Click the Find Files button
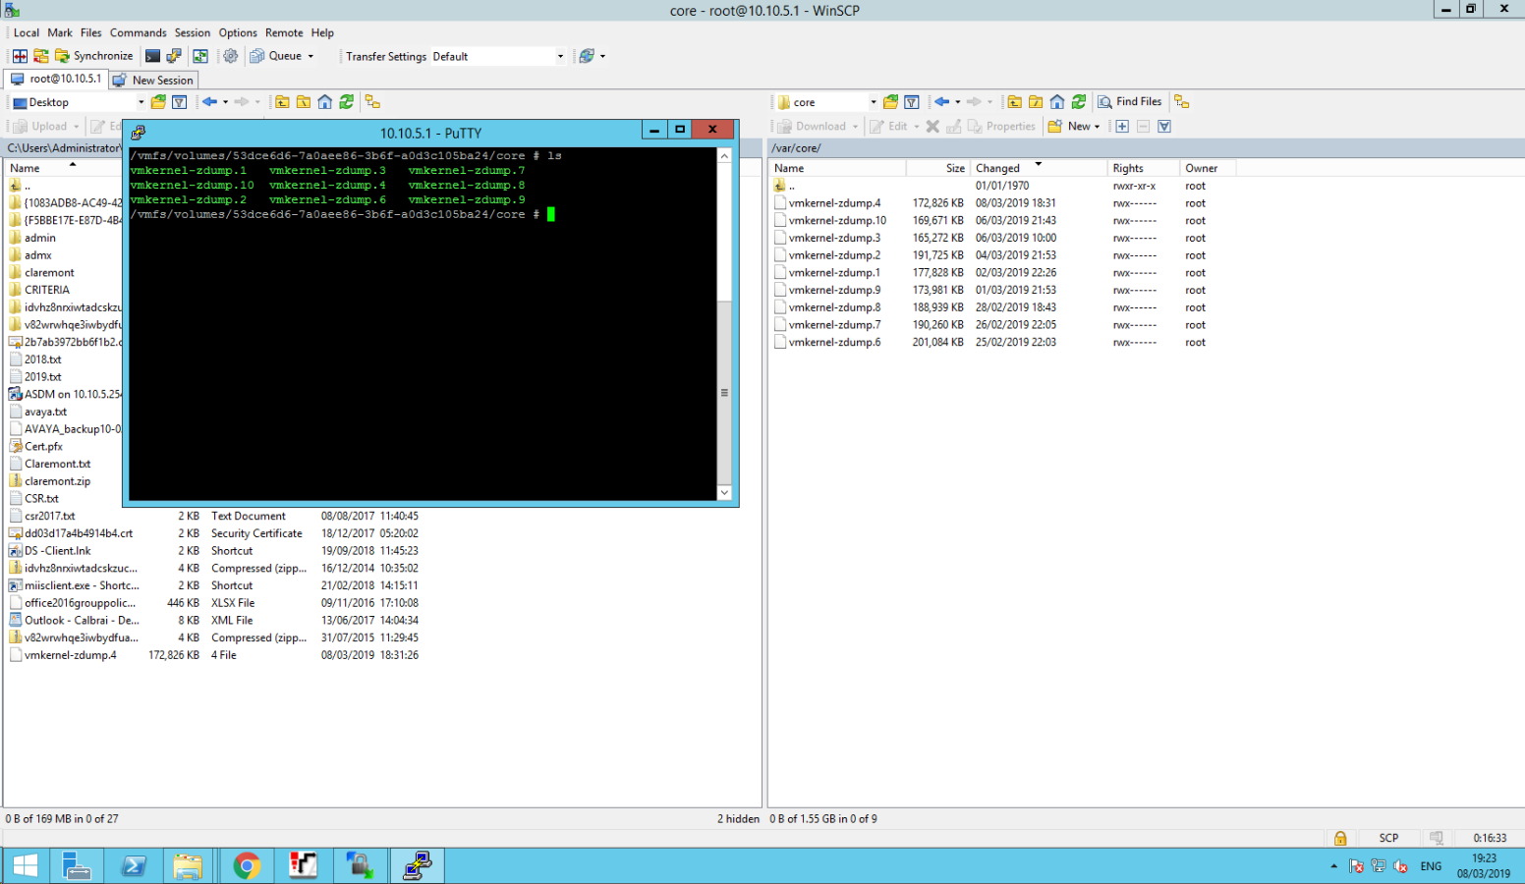 [1130, 102]
